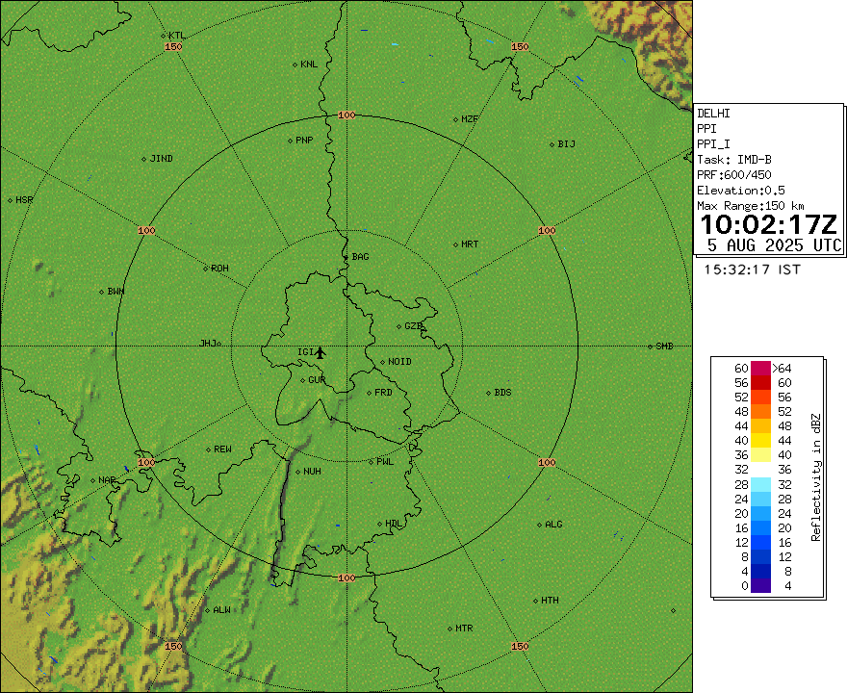Click the 28 to 32 dBZ cyan swatch
The width and height of the screenshot is (847, 693).
[760, 484]
